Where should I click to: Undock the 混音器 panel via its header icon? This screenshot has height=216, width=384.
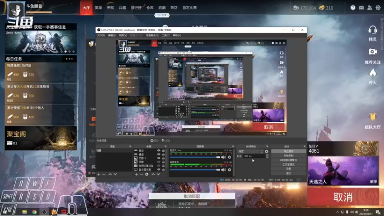233,146
